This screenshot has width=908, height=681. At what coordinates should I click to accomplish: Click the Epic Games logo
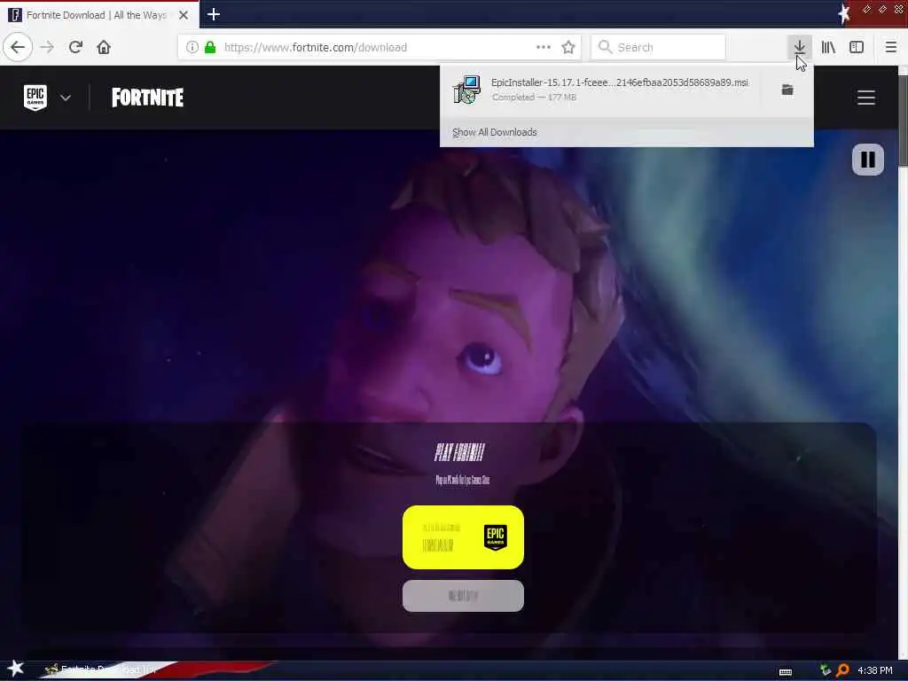click(x=35, y=98)
